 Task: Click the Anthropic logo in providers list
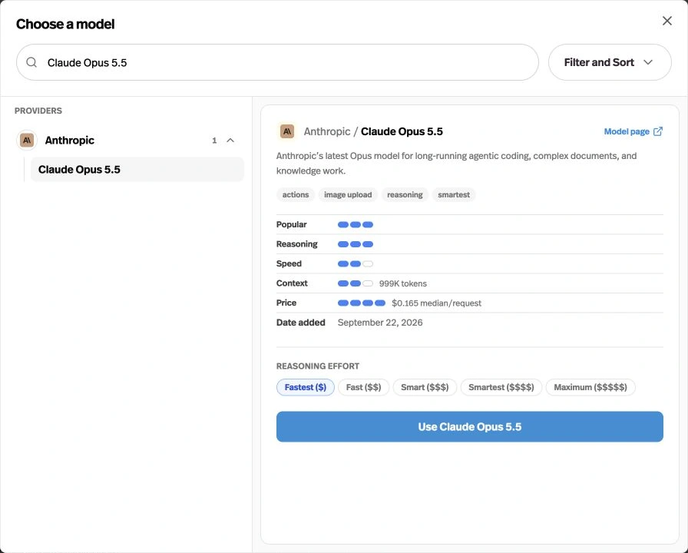(27, 140)
